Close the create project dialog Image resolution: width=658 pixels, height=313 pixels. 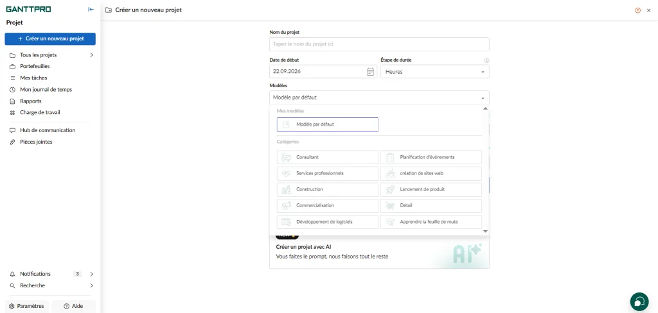(x=649, y=10)
